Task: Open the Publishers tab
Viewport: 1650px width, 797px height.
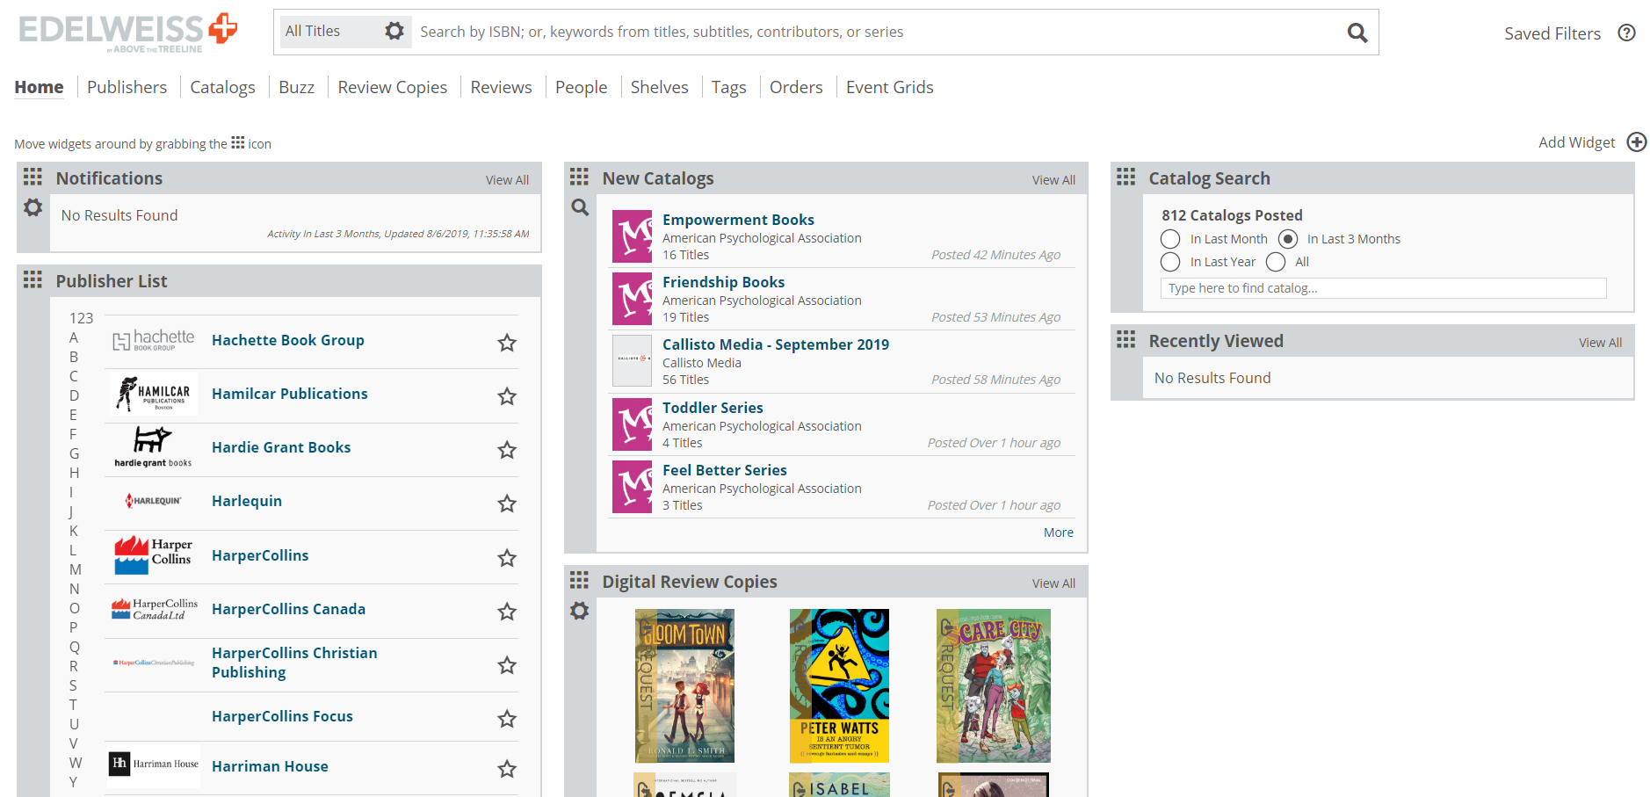Action: pos(127,87)
